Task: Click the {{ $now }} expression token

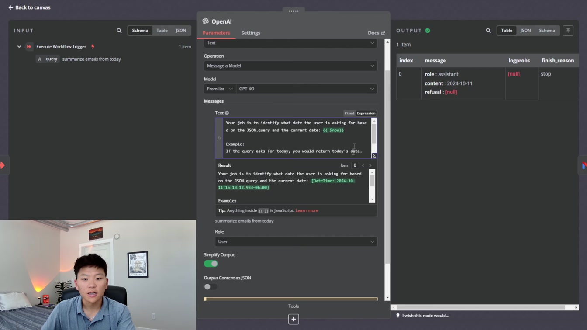Action: click(x=333, y=130)
